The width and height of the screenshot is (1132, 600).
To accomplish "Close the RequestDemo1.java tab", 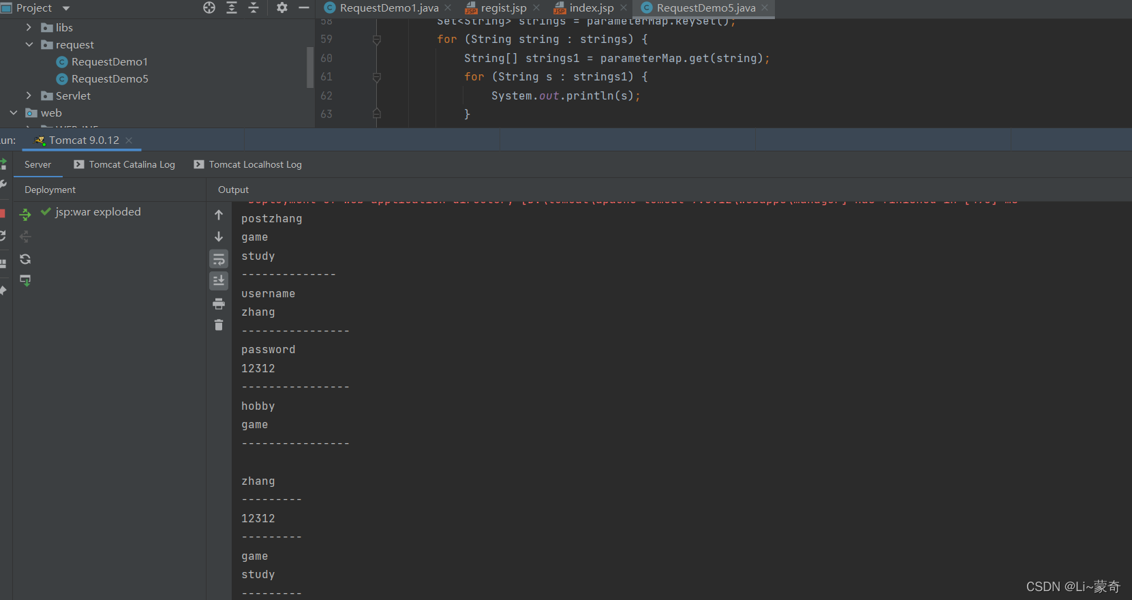I will coord(448,7).
